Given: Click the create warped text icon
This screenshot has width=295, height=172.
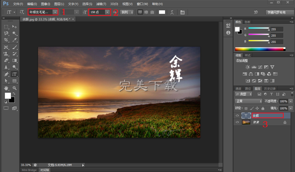Looking at the screenshot, I should point(172,12).
